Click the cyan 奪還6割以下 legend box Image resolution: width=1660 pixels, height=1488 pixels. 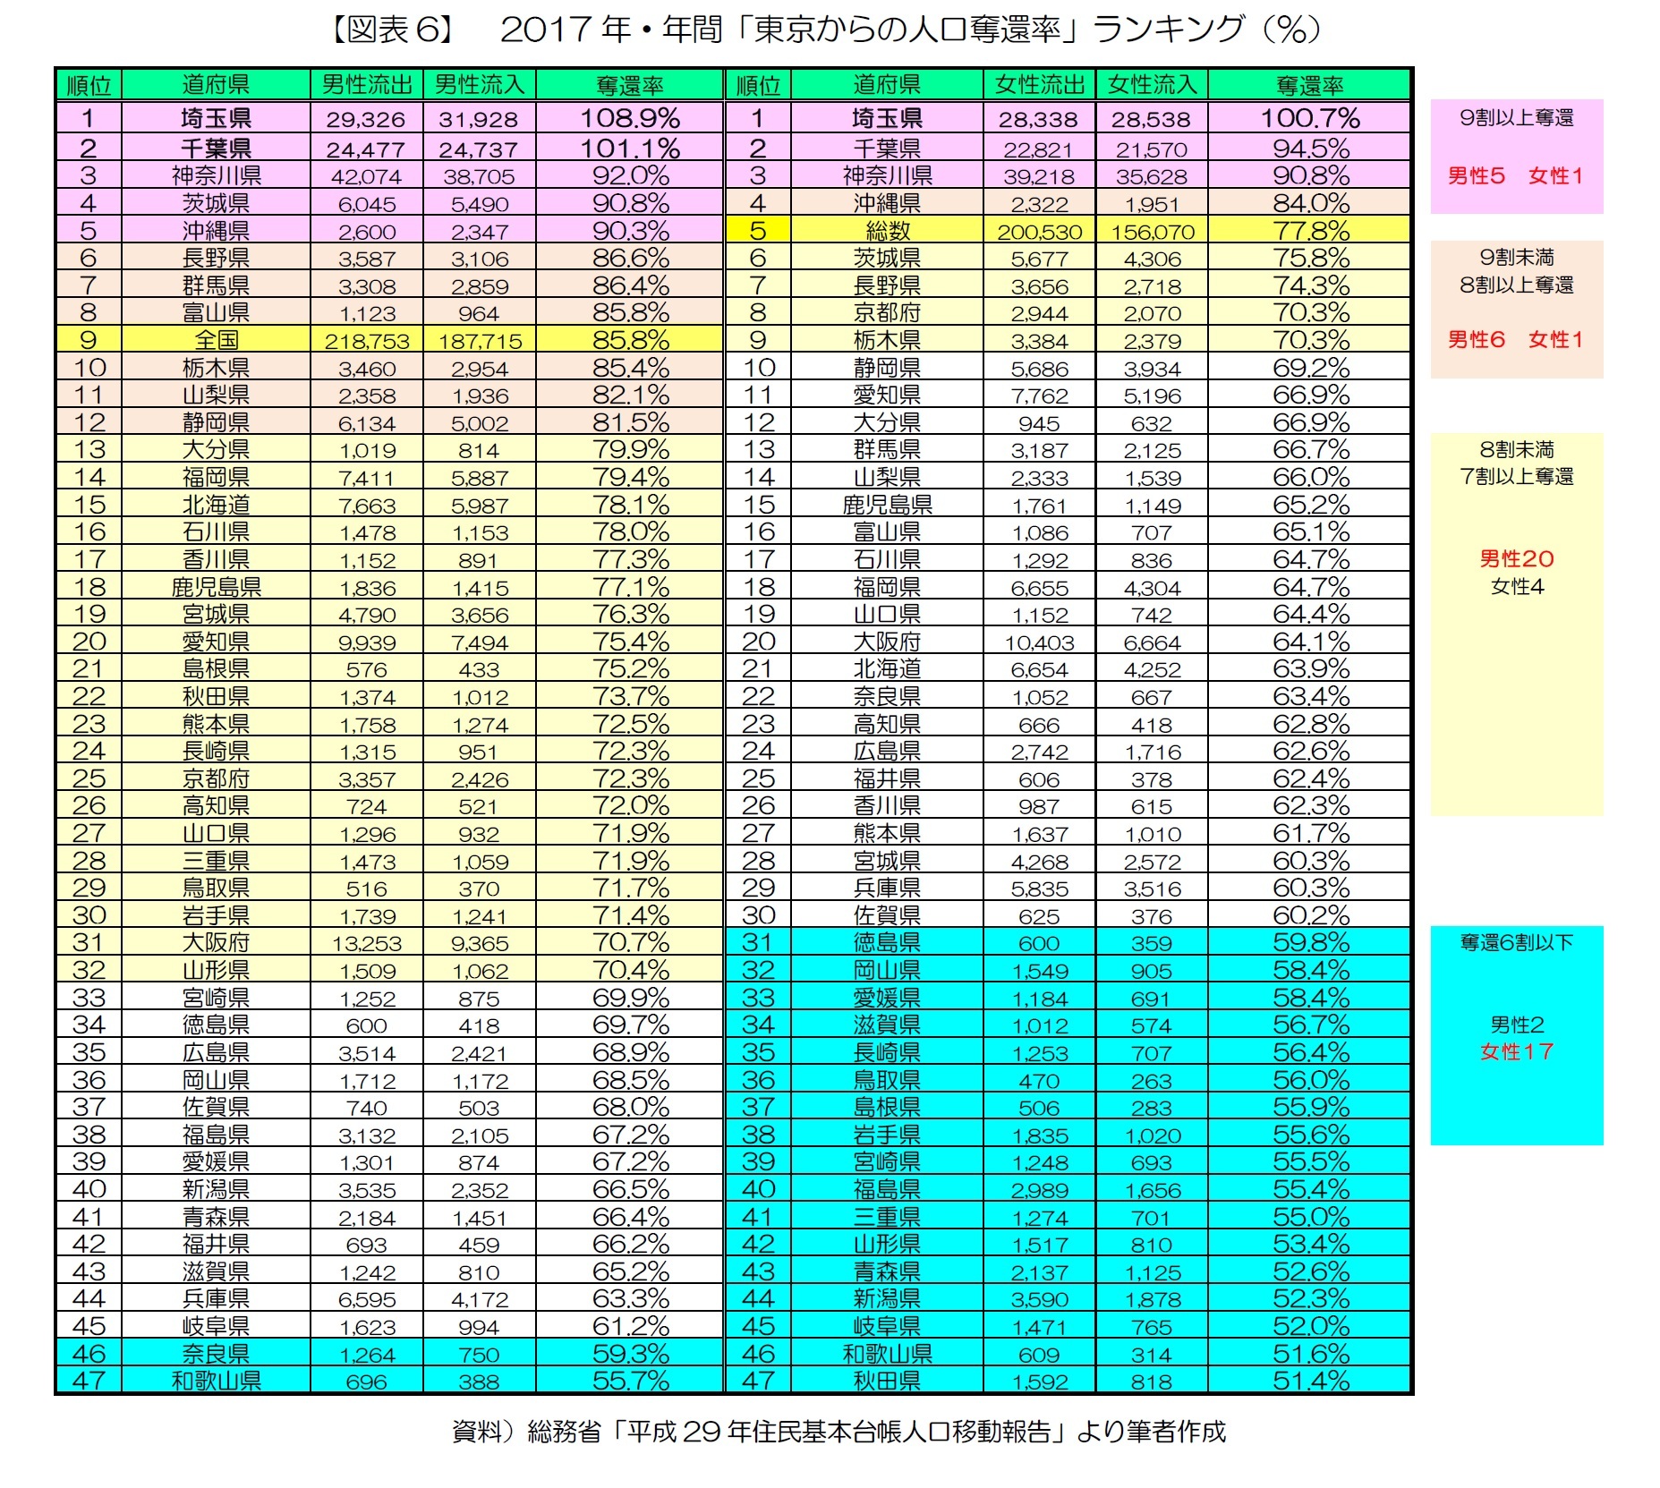(x=1516, y=1035)
